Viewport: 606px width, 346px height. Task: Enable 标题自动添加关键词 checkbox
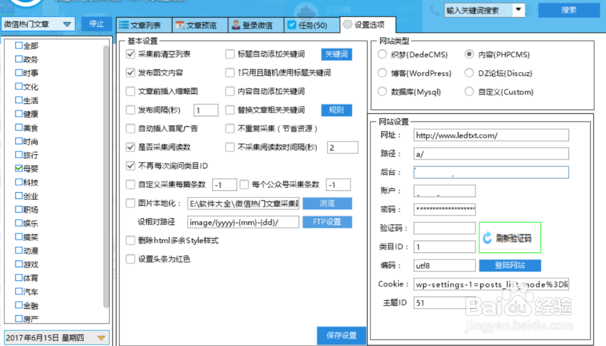[x=230, y=54]
